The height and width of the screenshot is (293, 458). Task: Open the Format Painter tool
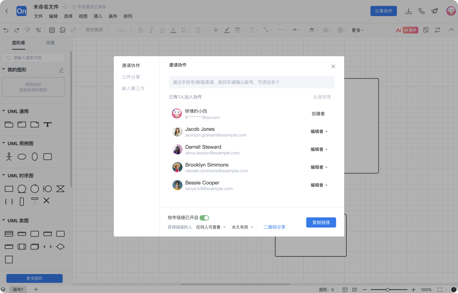(x=28, y=30)
